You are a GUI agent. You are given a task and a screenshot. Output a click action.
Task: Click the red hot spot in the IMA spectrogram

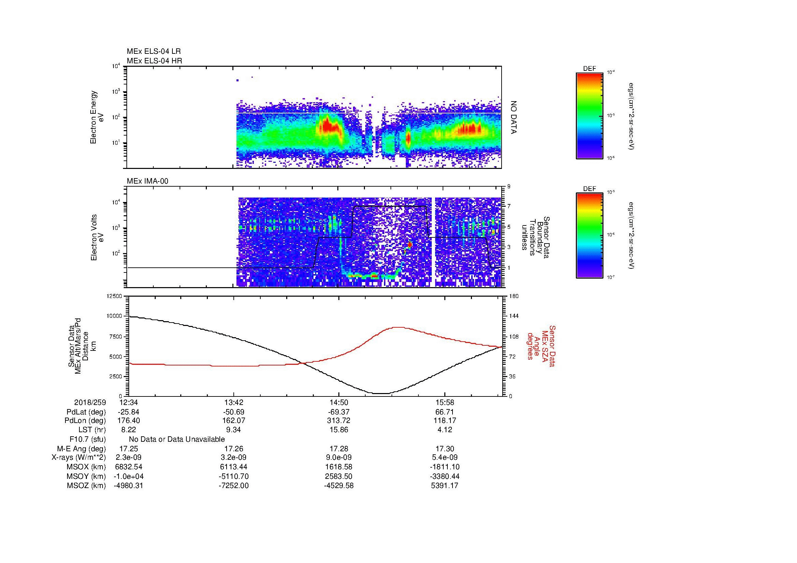point(410,245)
